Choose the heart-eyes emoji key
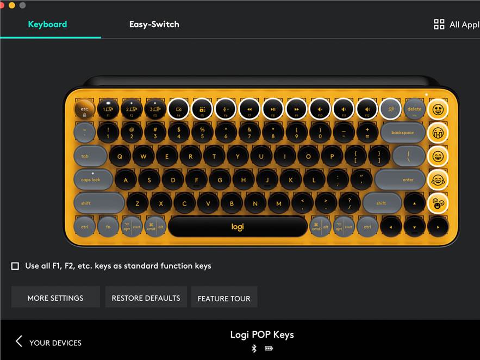 pos(438,109)
